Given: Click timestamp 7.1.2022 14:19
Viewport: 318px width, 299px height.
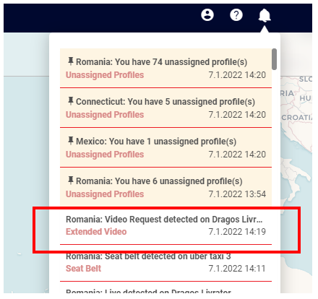Looking at the screenshot, I should point(237,232).
